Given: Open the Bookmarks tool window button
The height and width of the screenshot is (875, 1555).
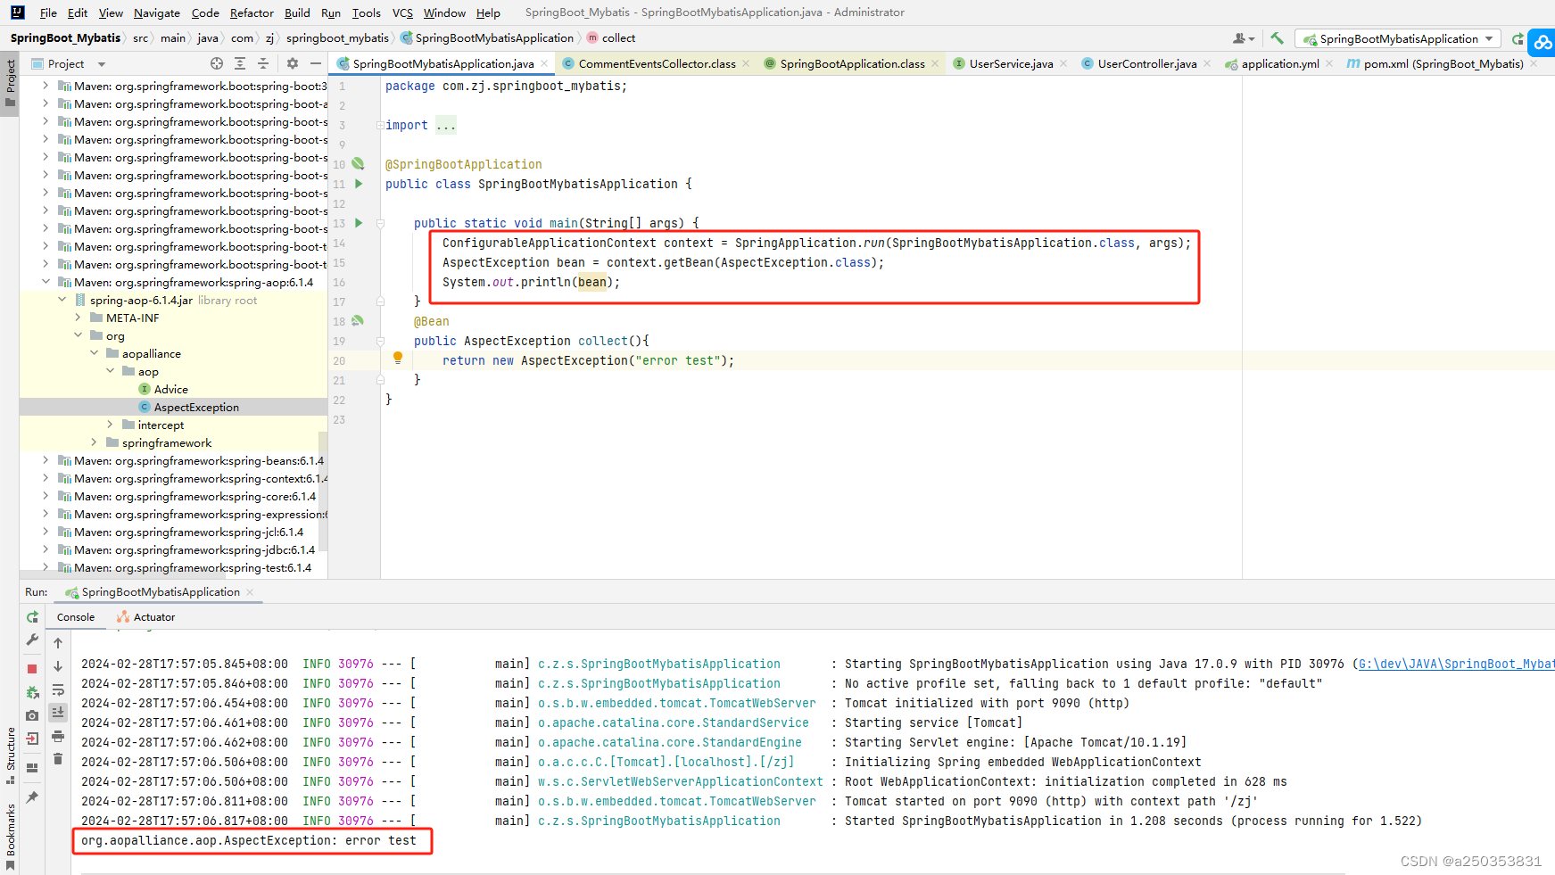Looking at the screenshot, I should click(x=10, y=836).
